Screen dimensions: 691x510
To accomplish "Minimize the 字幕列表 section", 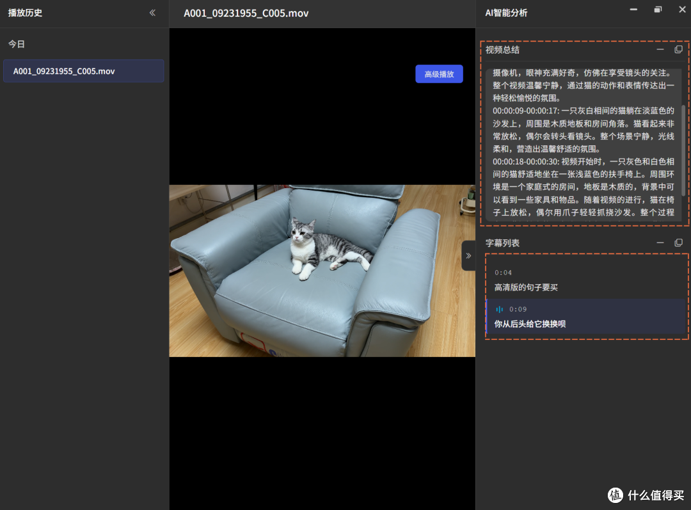I will coord(660,243).
